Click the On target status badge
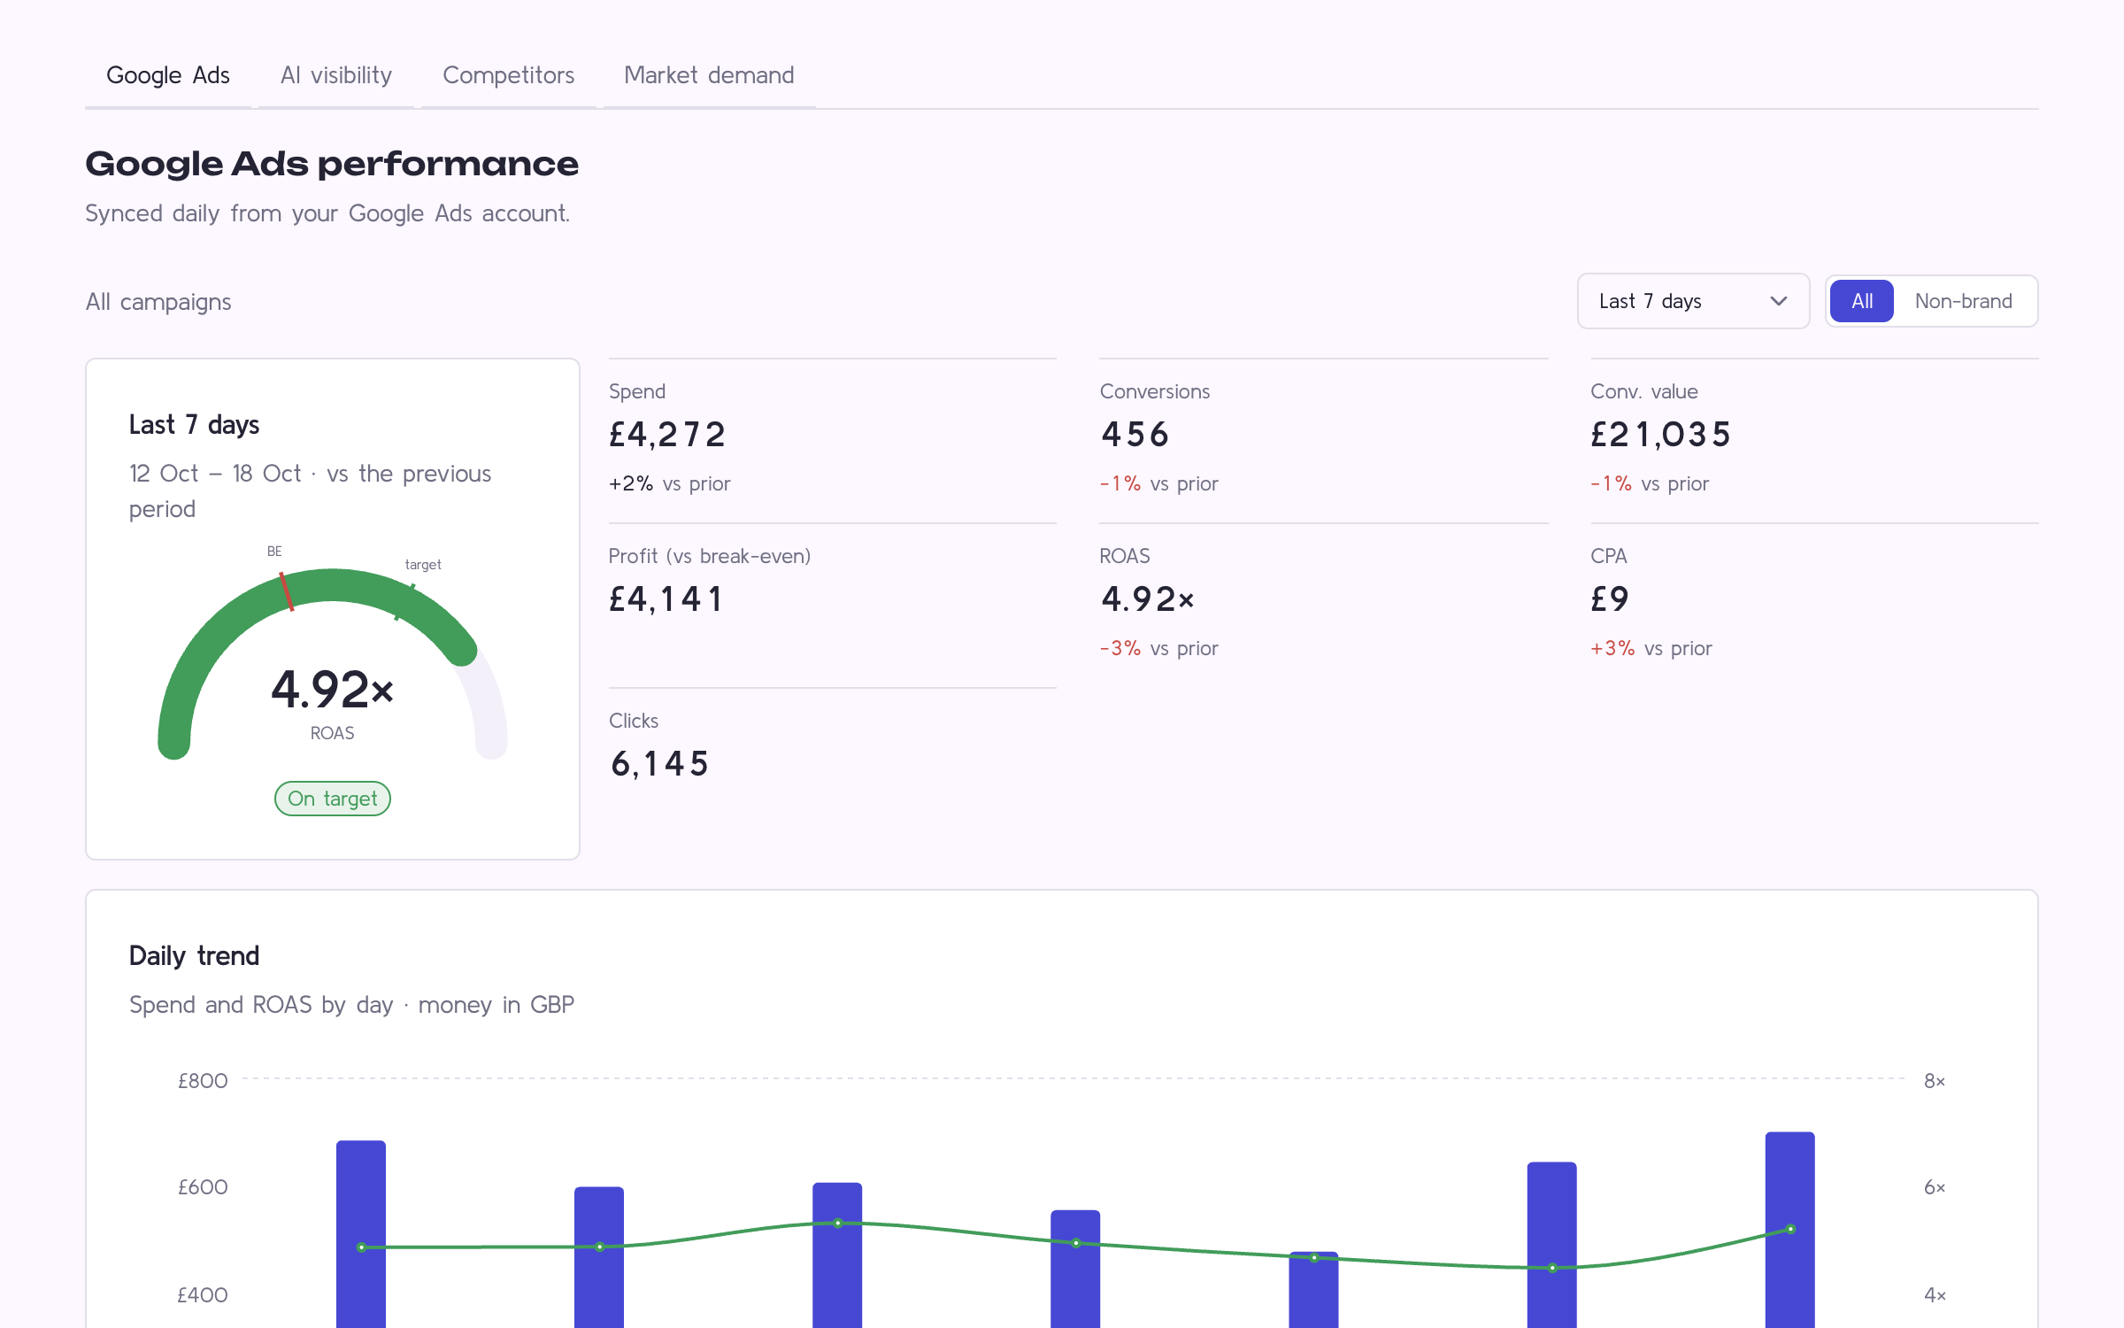Image resolution: width=2124 pixels, height=1328 pixels. (x=333, y=799)
